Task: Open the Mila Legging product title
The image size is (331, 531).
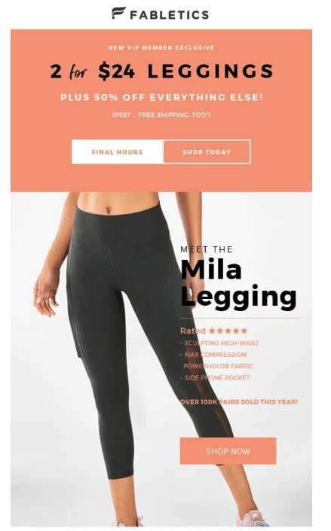Action: click(x=238, y=284)
